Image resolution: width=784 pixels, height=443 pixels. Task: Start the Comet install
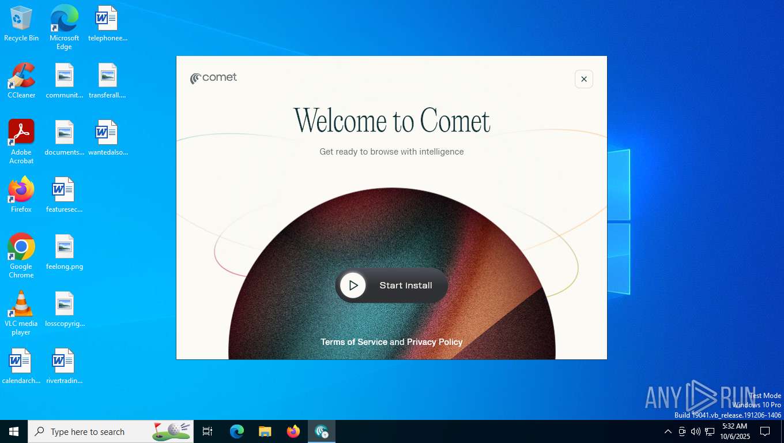click(391, 285)
